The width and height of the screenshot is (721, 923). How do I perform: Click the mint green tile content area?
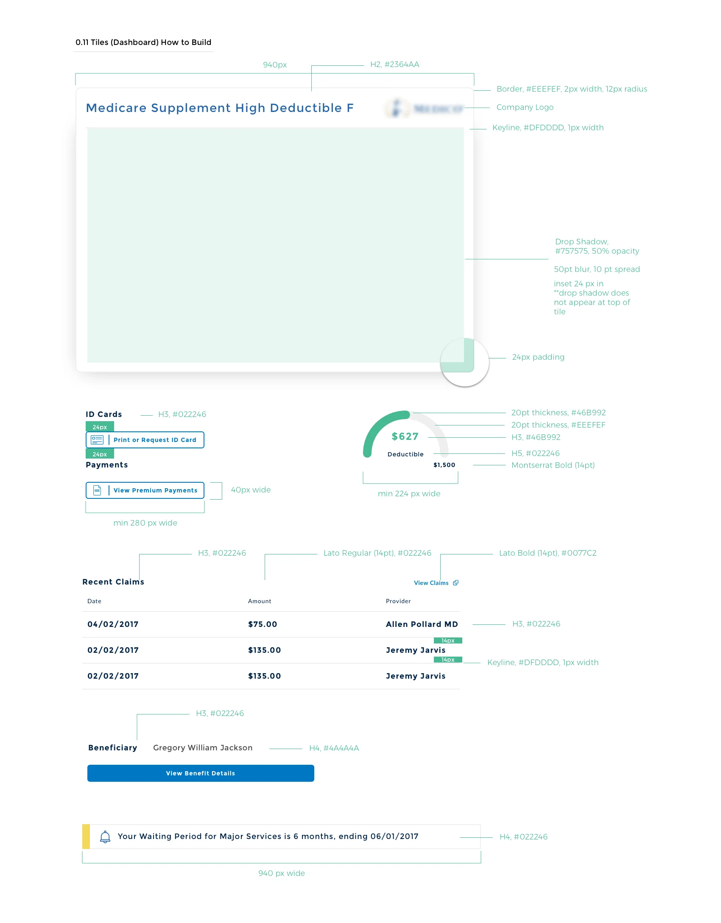click(275, 246)
